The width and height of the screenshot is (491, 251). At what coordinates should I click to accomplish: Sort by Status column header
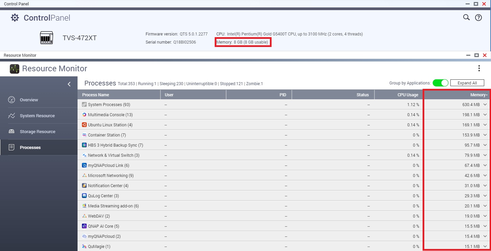click(x=333, y=95)
